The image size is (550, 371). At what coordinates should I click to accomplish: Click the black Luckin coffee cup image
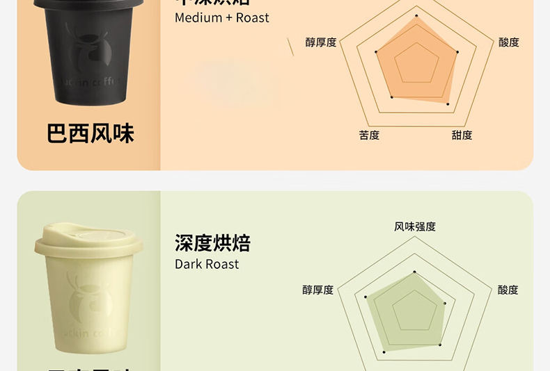click(x=88, y=53)
